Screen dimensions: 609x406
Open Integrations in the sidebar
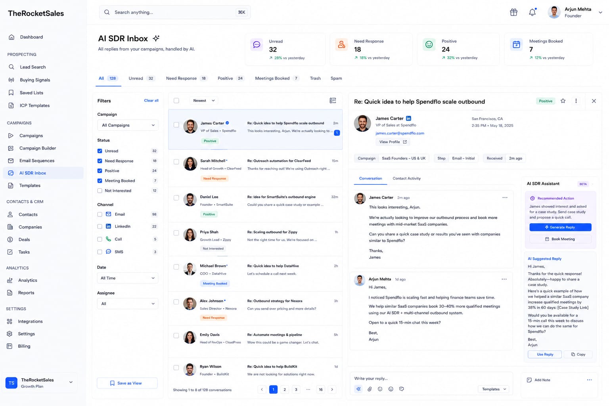pyautogui.click(x=30, y=321)
